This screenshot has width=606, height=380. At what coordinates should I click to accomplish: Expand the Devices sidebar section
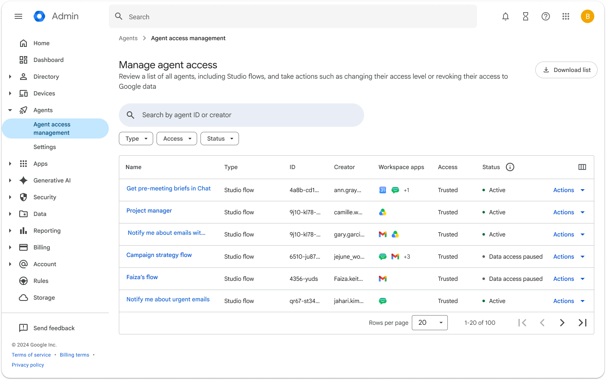10,93
